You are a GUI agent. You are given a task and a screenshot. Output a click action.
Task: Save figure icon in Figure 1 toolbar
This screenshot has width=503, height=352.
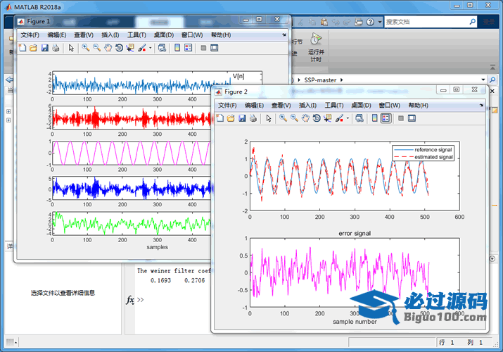click(x=44, y=48)
